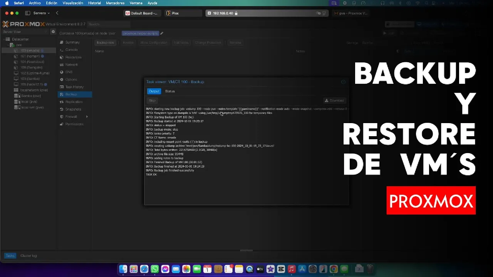Image resolution: width=493 pixels, height=277 pixels.
Task: Open the Summary panel of container 100
Action: (x=75, y=42)
